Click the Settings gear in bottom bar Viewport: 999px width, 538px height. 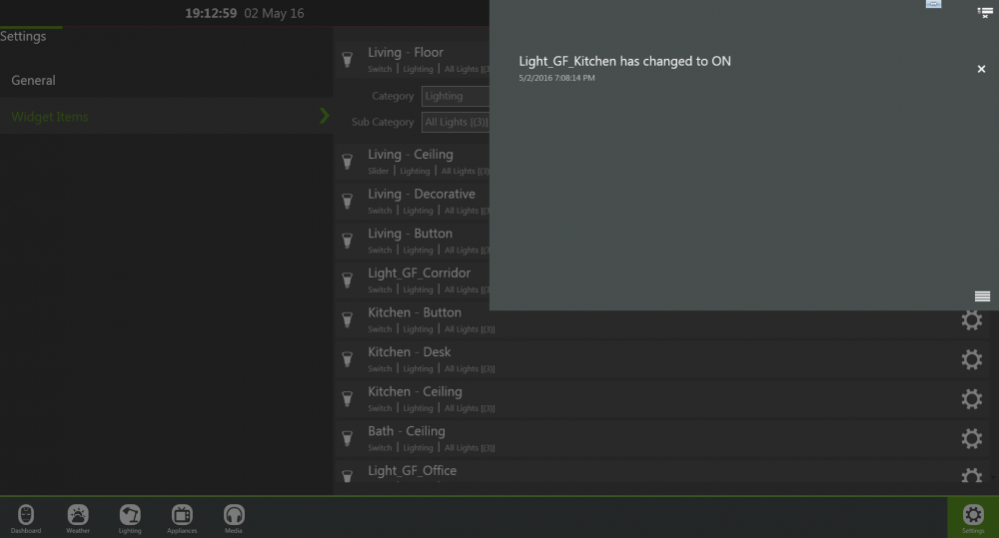pyautogui.click(x=972, y=517)
